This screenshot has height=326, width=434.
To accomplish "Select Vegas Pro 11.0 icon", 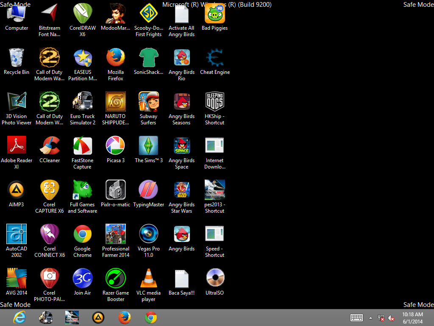I will 149,234.
